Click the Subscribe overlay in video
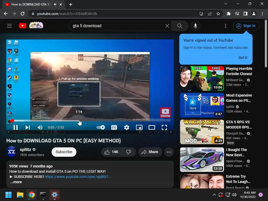Screen dimensions: 268x201 [x=165, y=113]
